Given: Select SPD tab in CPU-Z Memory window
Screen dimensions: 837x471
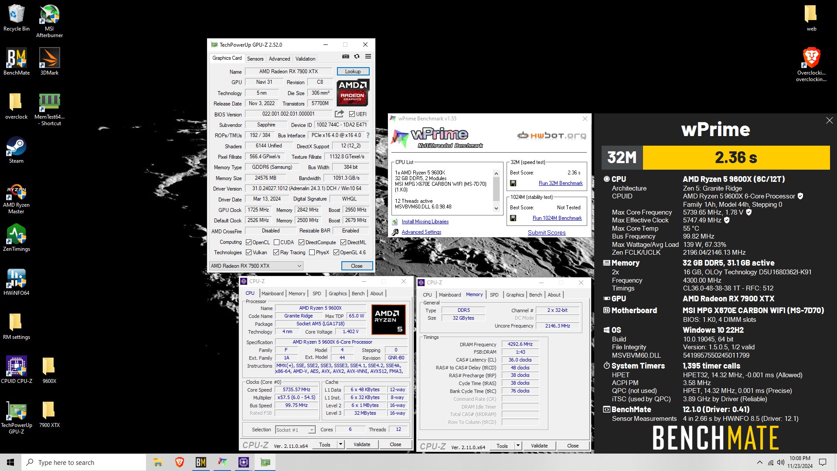Looking at the screenshot, I should (494, 295).
